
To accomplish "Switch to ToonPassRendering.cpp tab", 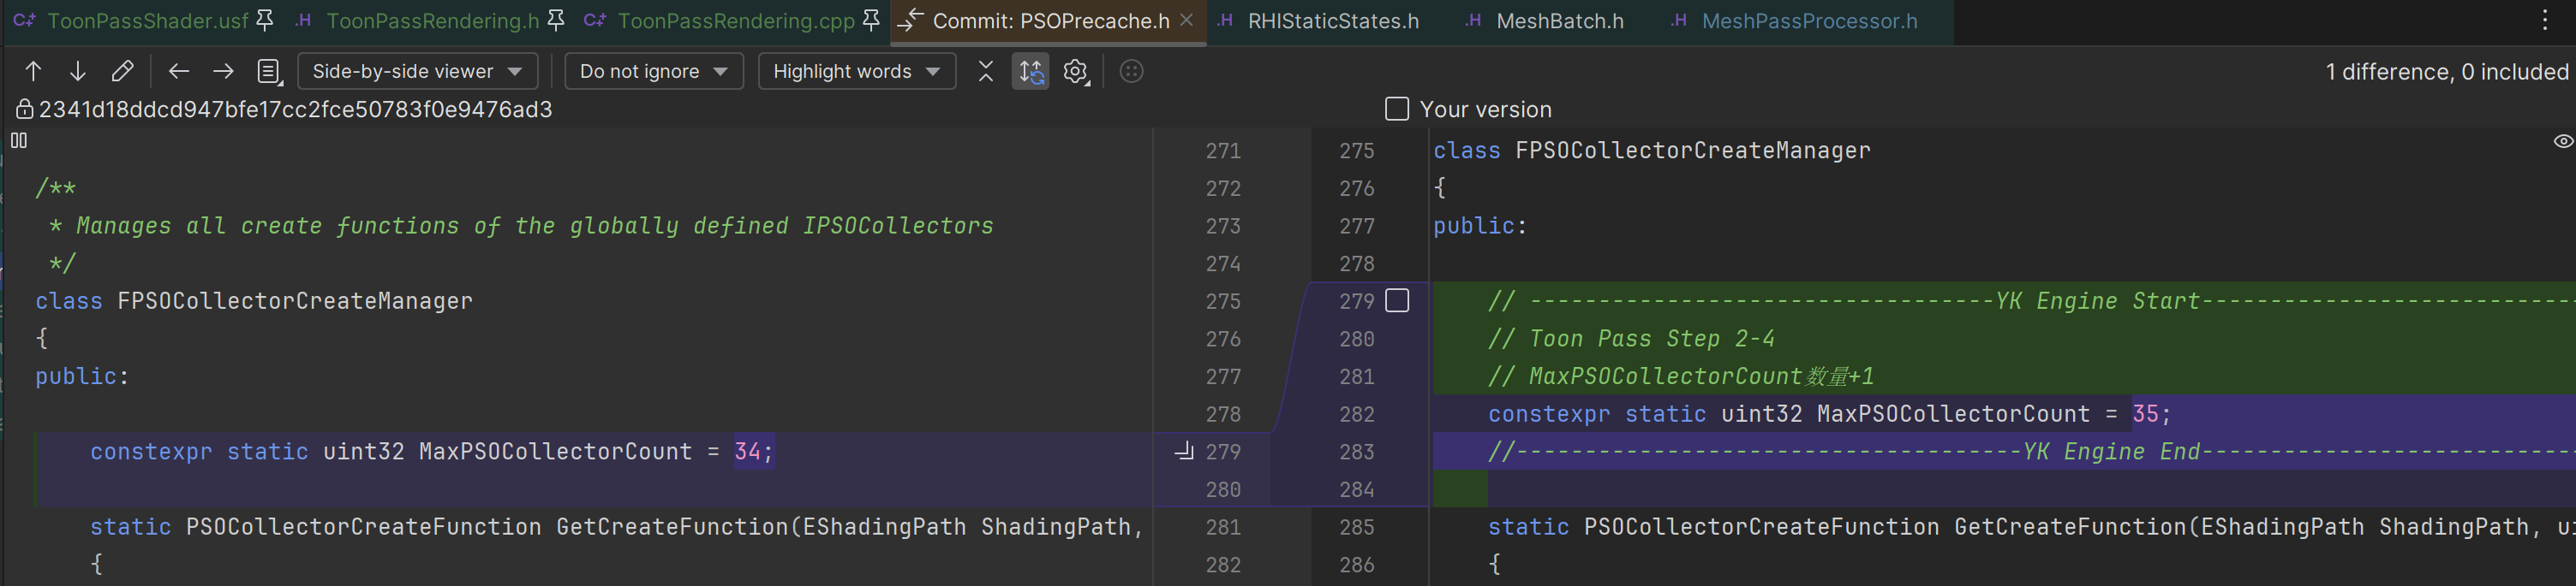I will pos(735,21).
